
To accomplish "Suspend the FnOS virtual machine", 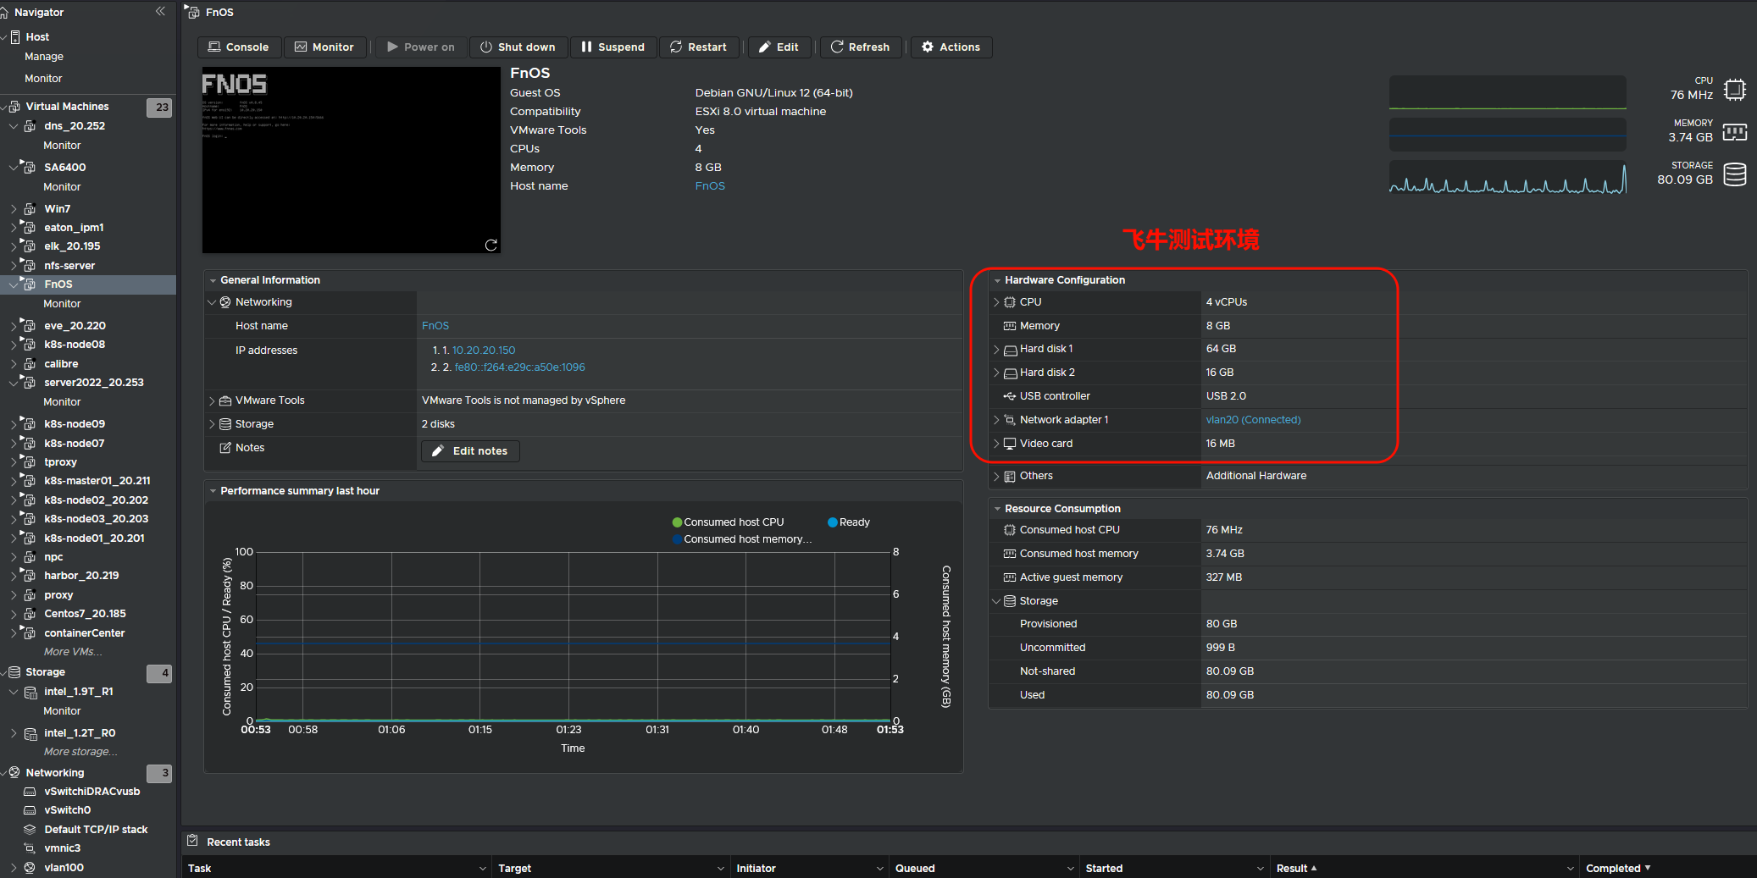I will (x=612, y=47).
